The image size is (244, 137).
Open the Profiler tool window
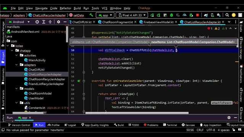(54, 125)
